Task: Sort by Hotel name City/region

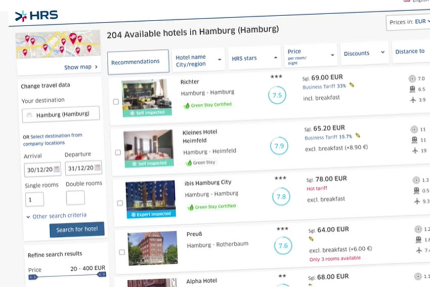Action: pyautogui.click(x=198, y=60)
